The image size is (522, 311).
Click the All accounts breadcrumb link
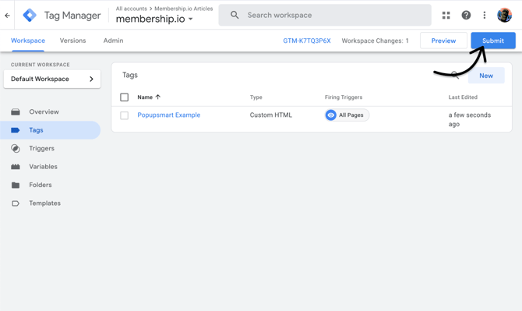[x=131, y=9]
